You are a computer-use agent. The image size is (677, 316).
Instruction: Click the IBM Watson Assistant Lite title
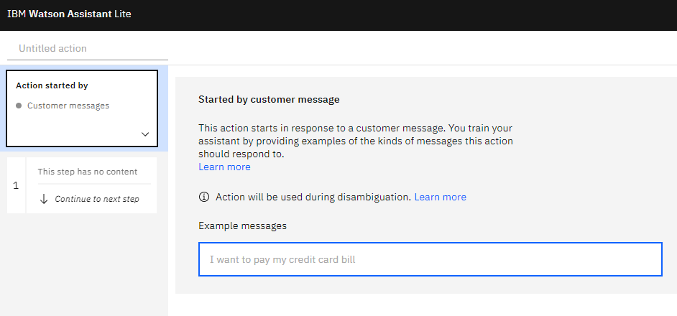click(69, 14)
